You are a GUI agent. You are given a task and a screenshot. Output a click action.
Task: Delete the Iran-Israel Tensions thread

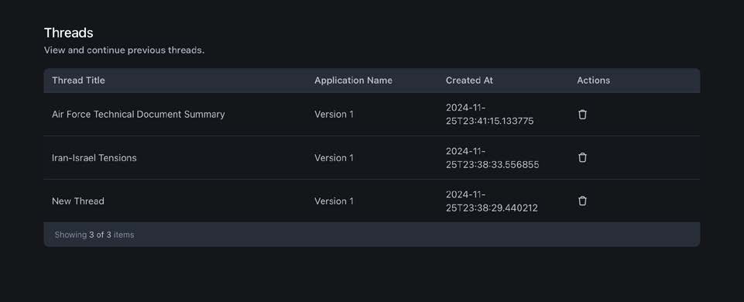coord(582,158)
